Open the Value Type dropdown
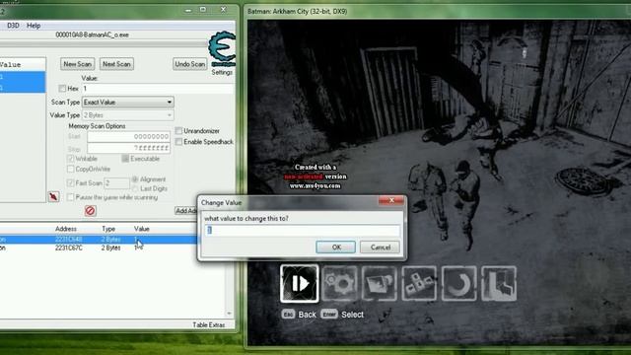 tap(128, 115)
